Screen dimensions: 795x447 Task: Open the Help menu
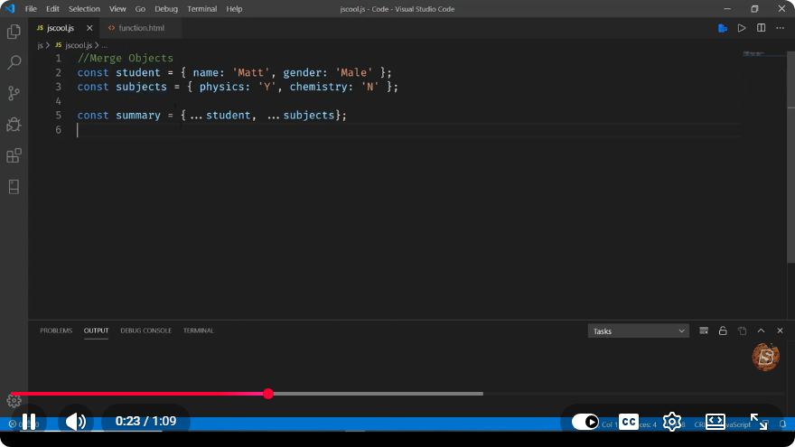click(234, 9)
